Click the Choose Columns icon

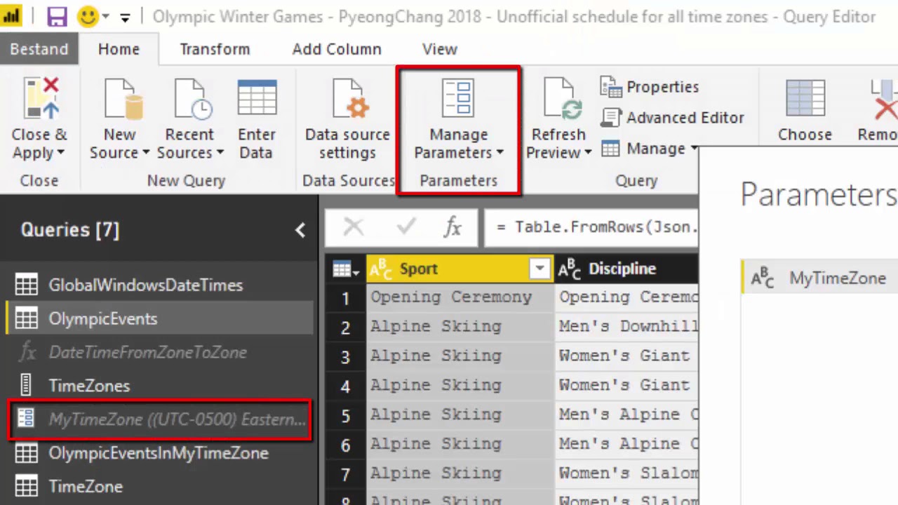point(805,98)
